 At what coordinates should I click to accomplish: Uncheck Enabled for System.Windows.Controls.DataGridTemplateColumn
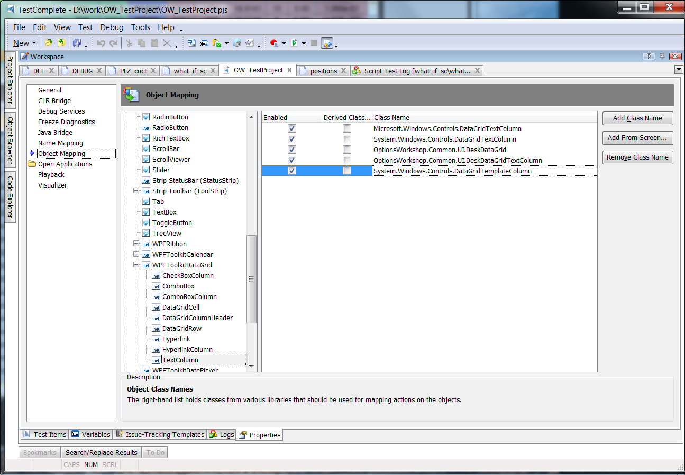point(292,171)
